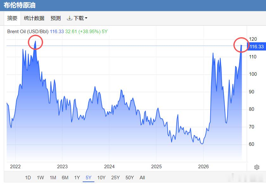
Task: Click the 80 y-axis label
Action: pos(251,109)
